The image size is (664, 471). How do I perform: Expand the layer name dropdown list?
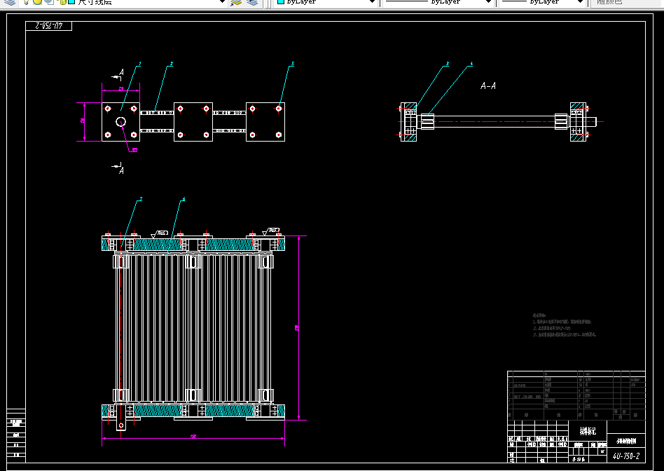pyautogui.click(x=222, y=1)
